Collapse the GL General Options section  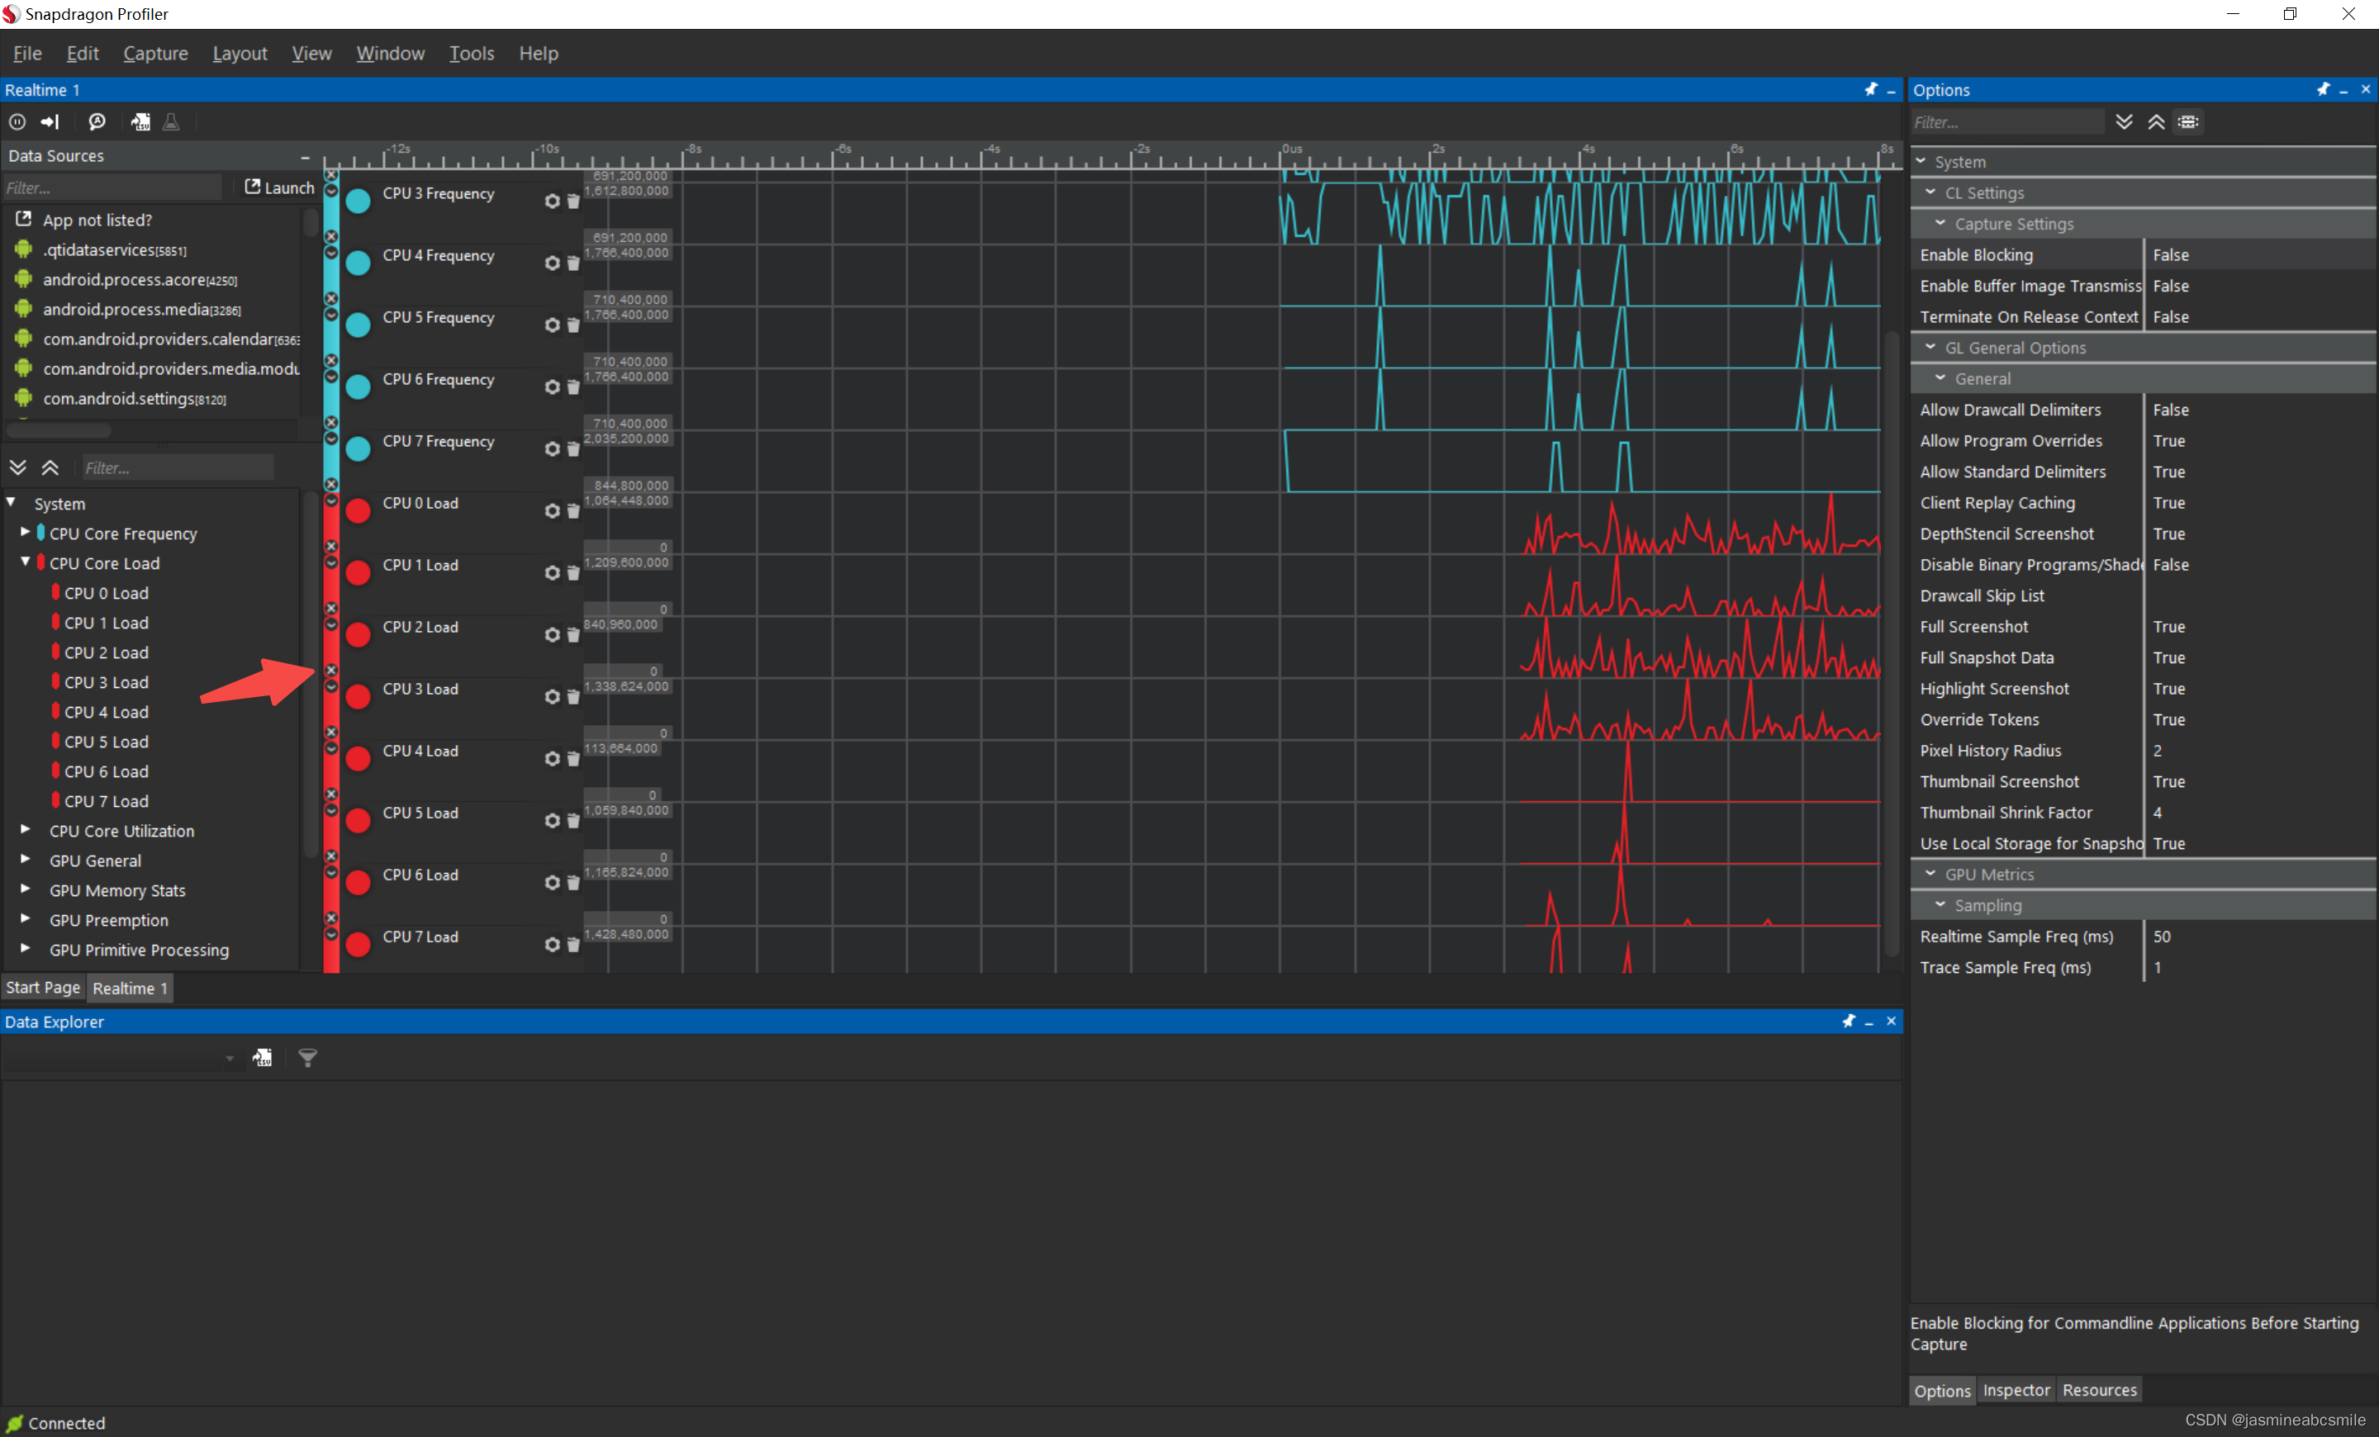(x=1931, y=348)
